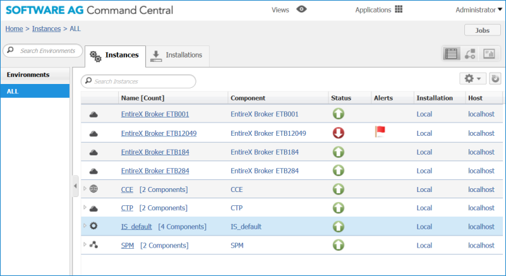Click the cloud icon of ETB12049 row
This screenshot has width=506, height=276.
[93, 134]
